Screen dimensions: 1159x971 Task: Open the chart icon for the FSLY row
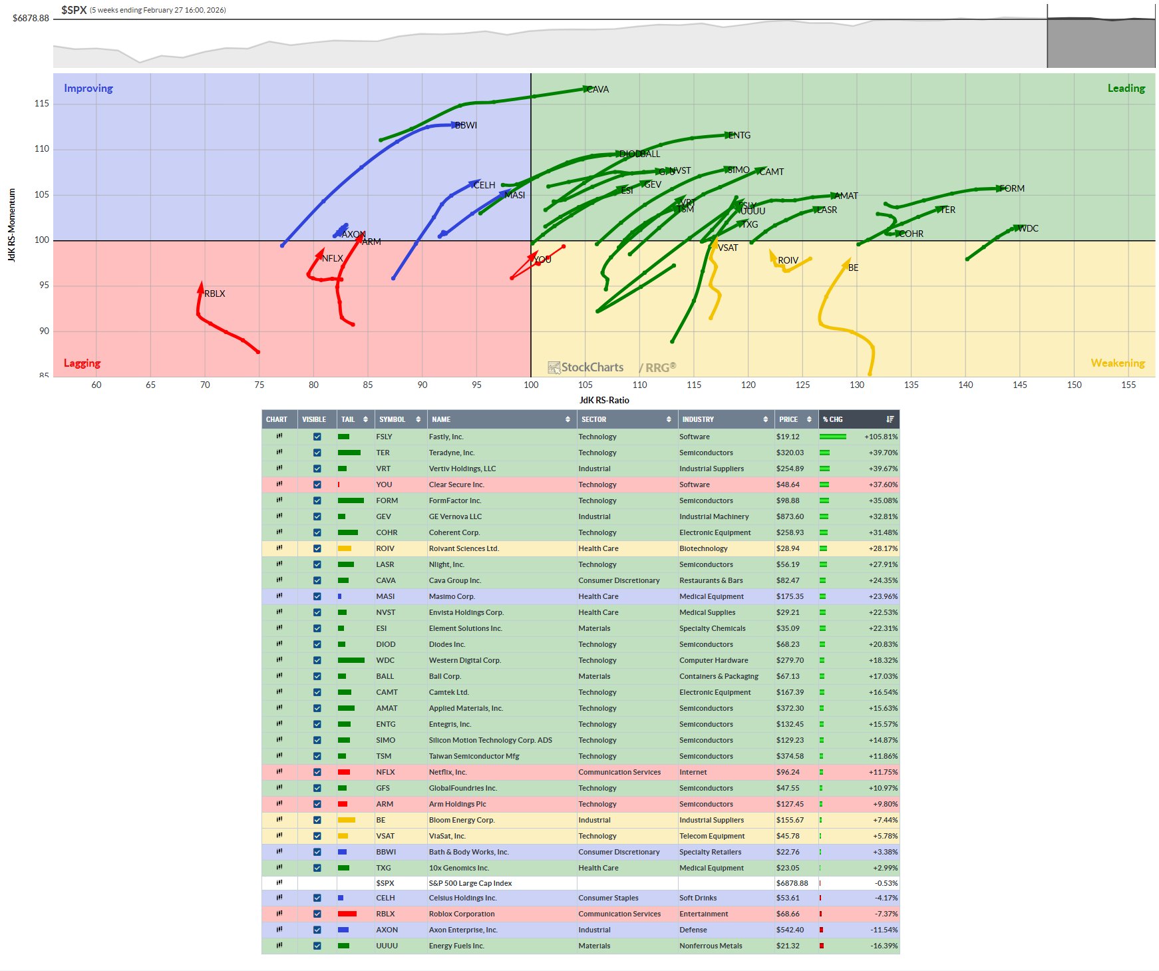pos(279,437)
